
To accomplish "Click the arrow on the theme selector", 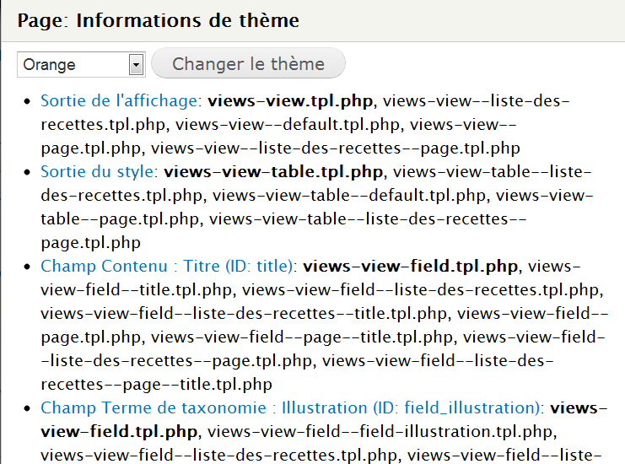I will coord(135,64).
